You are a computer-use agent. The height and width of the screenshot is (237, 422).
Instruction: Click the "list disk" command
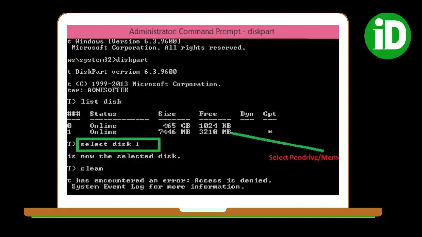click(101, 102)
